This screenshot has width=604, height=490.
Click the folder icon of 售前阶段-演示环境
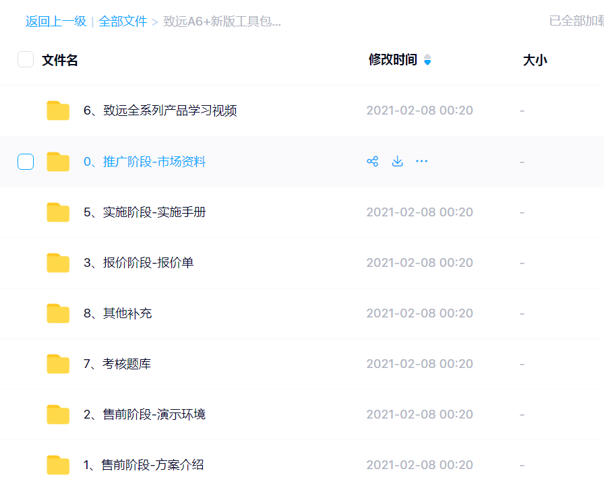coord(58,415)
